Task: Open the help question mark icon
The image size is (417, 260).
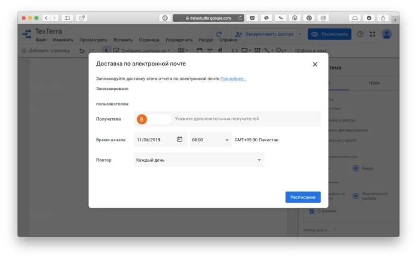Action: click(360, 34)
